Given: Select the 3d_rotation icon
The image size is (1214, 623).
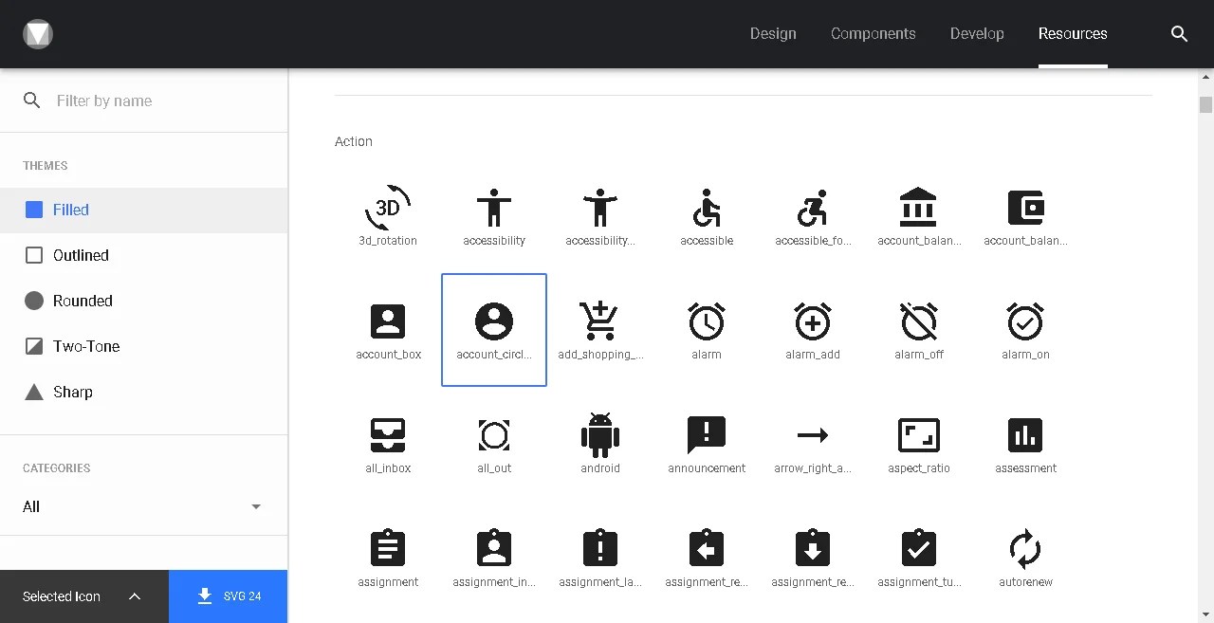Looking at the screenshot, I should click(x=388, y=209).
